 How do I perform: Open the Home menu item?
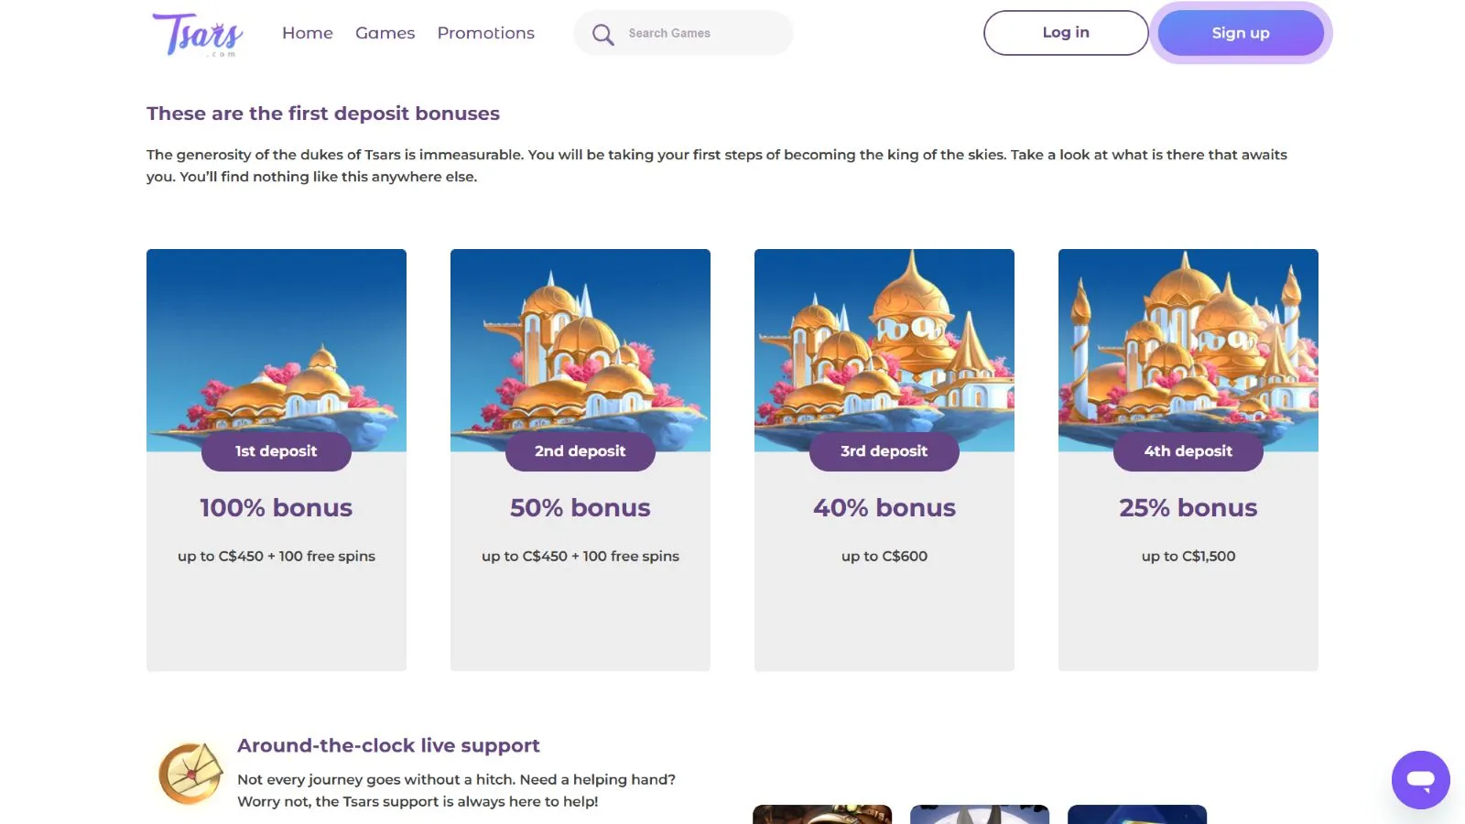(x=308, y=33)
